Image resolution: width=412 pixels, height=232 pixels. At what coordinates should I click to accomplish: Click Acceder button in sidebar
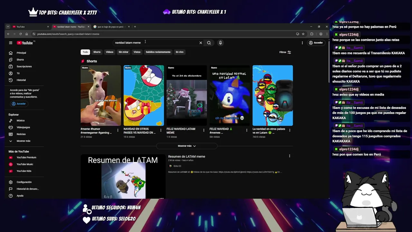point(19,104)
